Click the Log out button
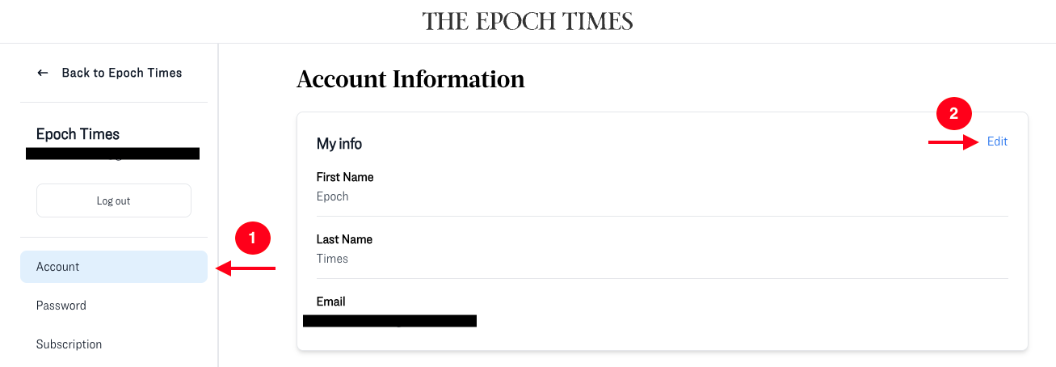The image size is (1056, 367). point(114,200)
